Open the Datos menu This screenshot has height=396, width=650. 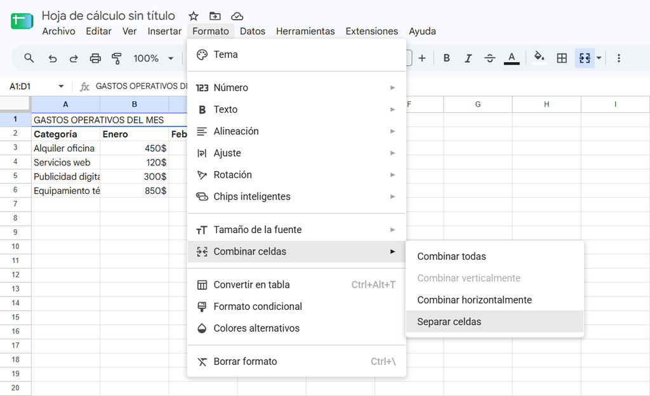(253, 31)
